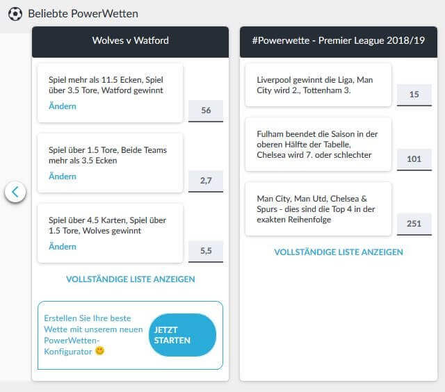The width and height of the screenshot is (445, 392).
Task: Click the soccer ball icon beside Beliebte PowerWetten
Action: [15, 13]
